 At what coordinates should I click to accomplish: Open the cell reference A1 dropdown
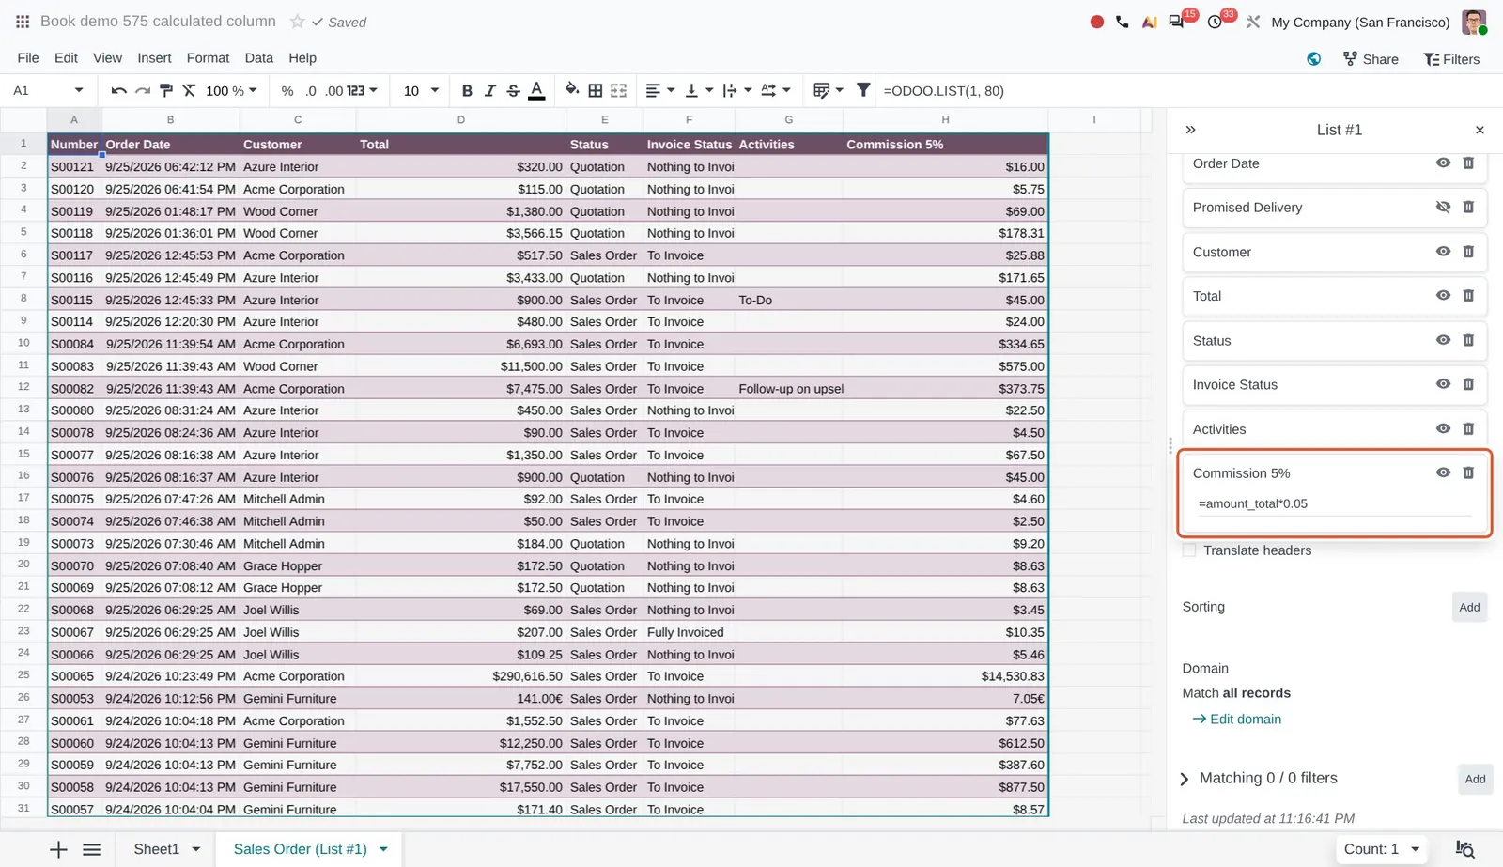[79, 90]
